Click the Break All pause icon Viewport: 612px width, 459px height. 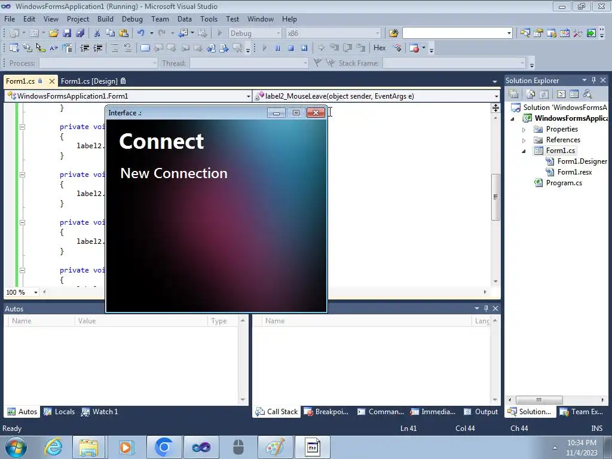click(277, 48)
